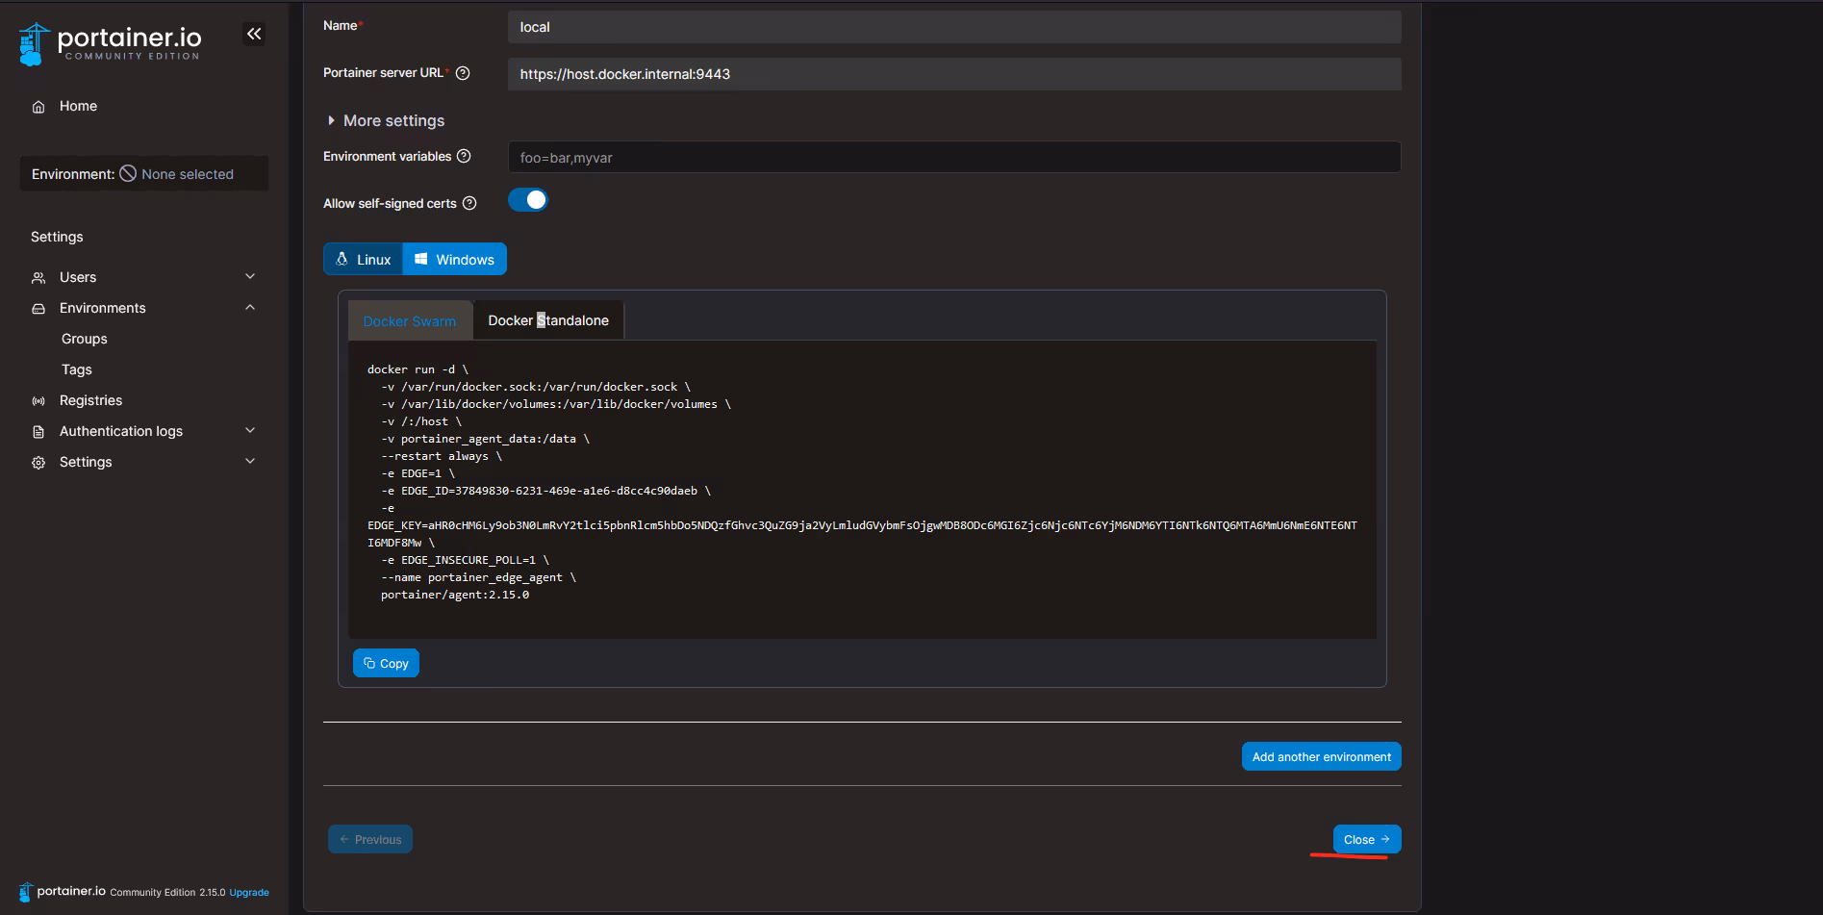Click the Name input field
This screenshot has height=915, width=1823.
[954, 27]
